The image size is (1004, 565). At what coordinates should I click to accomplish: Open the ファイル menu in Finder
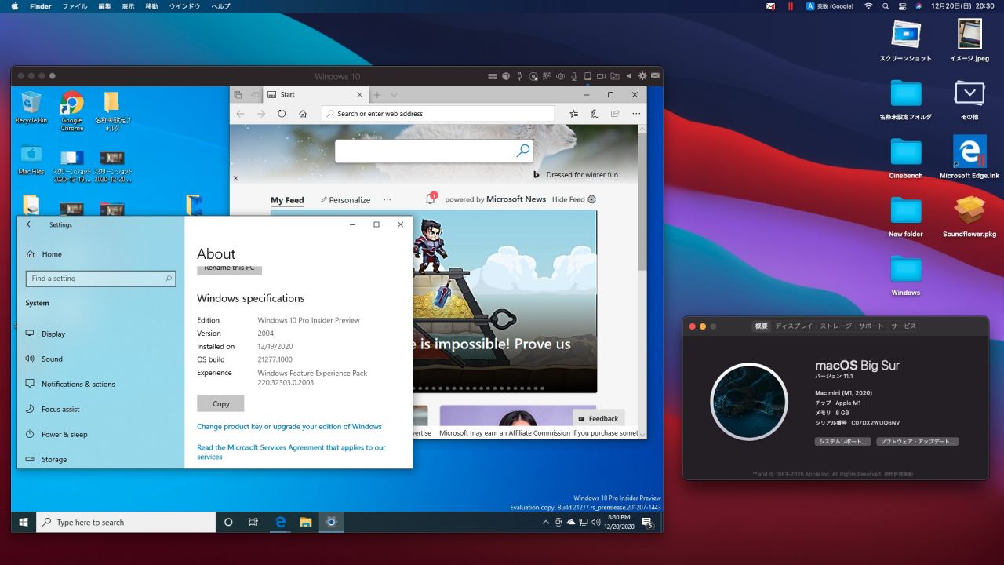point(75,6)
